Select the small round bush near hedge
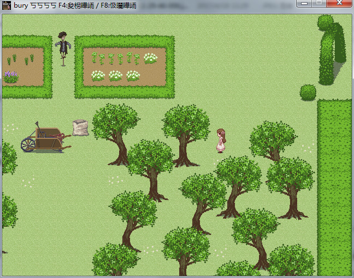 point(308,92)
